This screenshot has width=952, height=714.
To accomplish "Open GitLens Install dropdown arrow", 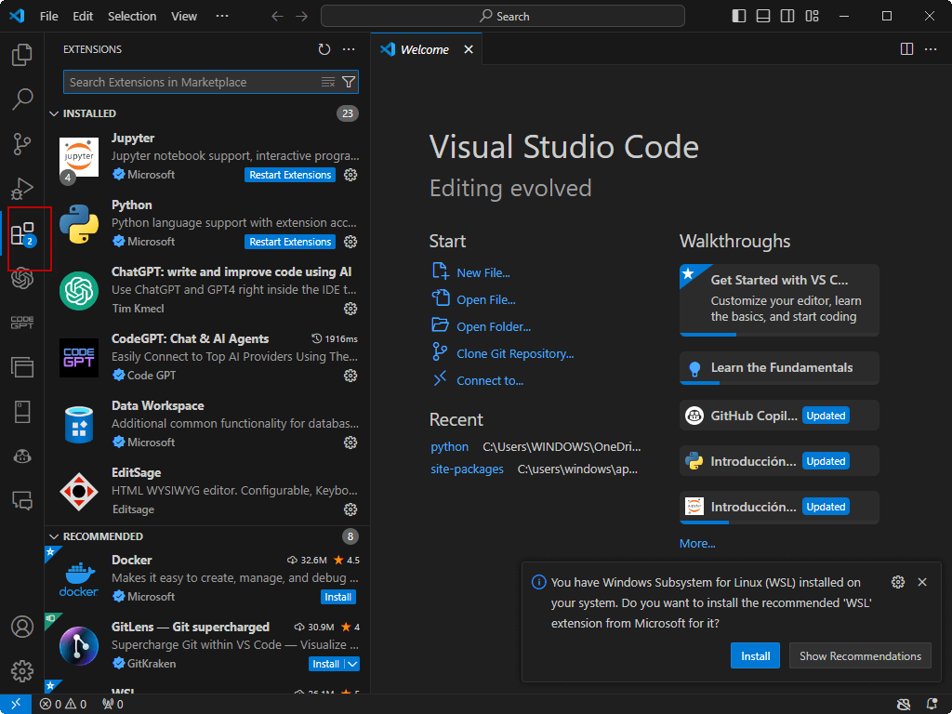I will [351, 664].
